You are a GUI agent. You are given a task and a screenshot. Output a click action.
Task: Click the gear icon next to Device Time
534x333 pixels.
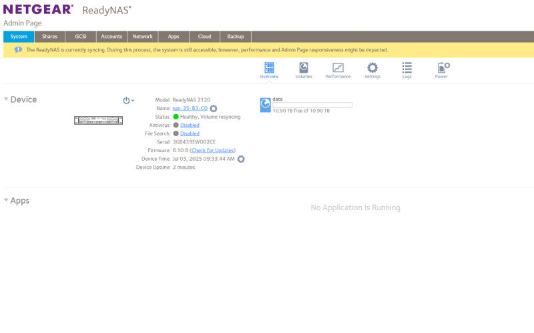241,159
